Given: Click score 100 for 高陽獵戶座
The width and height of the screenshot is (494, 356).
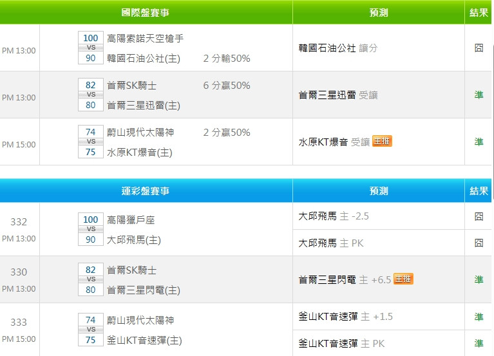Looking at the screenshot, I should (91, 220).
